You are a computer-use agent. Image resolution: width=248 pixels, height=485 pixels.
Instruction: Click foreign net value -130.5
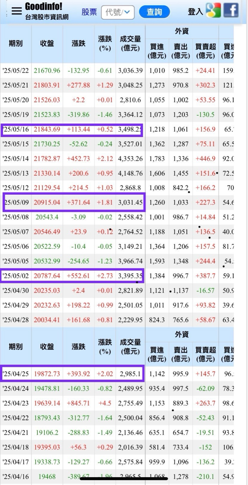click(x=205, y=115)
